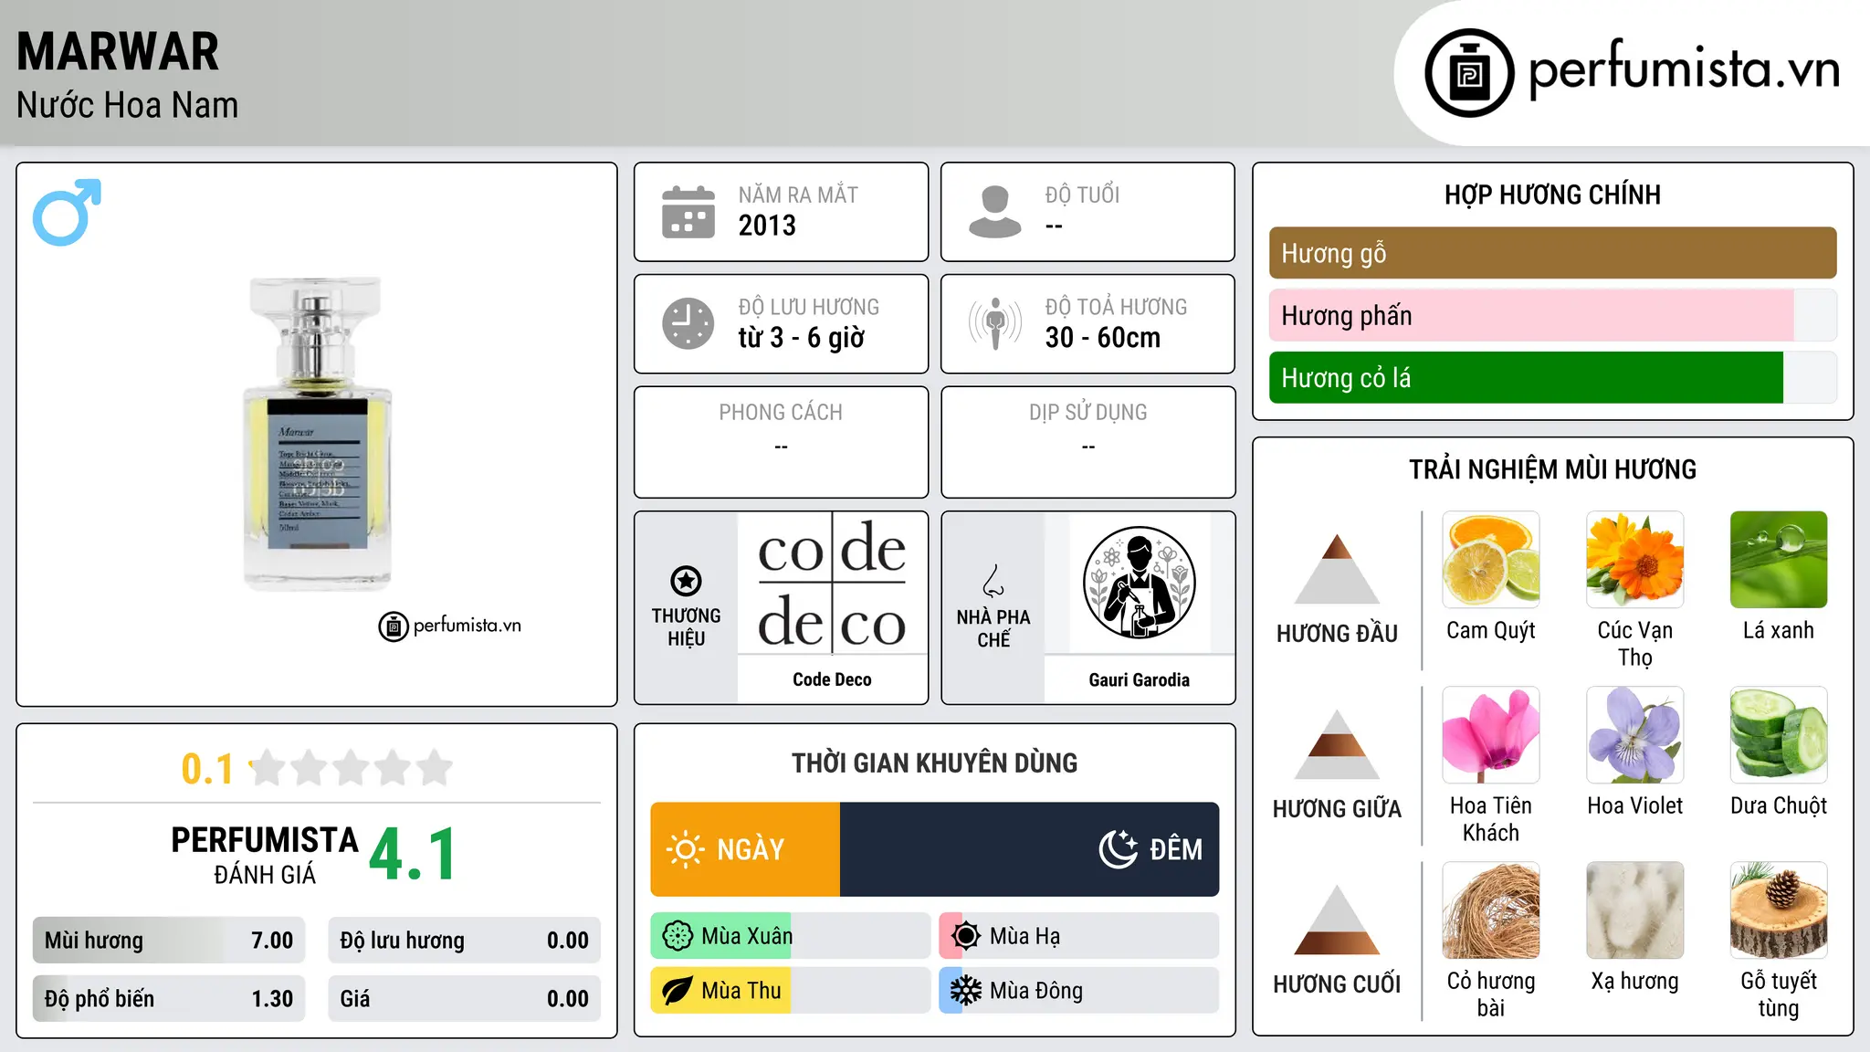
Task: Click the Trải Nghiệm Mùi Hương heading
Action: click(1552, 469)
